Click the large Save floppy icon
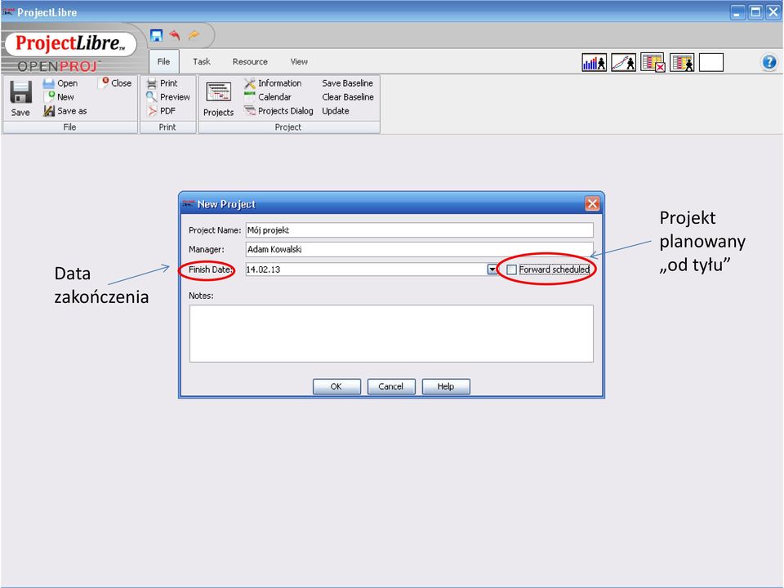Viewport: 784px width, 588px height. 20,92
